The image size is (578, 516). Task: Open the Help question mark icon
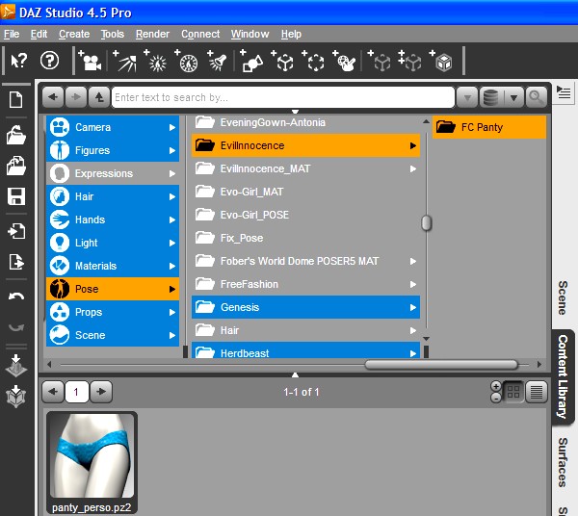pyautogui.click(x=49, y=61)
